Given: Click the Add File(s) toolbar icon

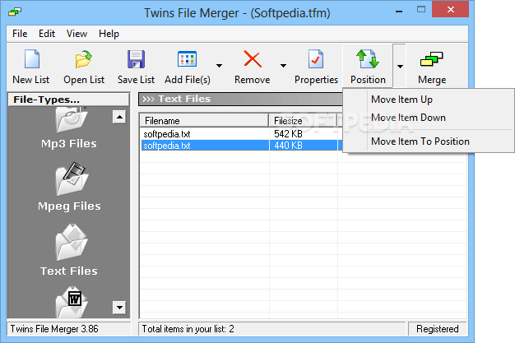Looking at the screenshot, I should (188, 59).
